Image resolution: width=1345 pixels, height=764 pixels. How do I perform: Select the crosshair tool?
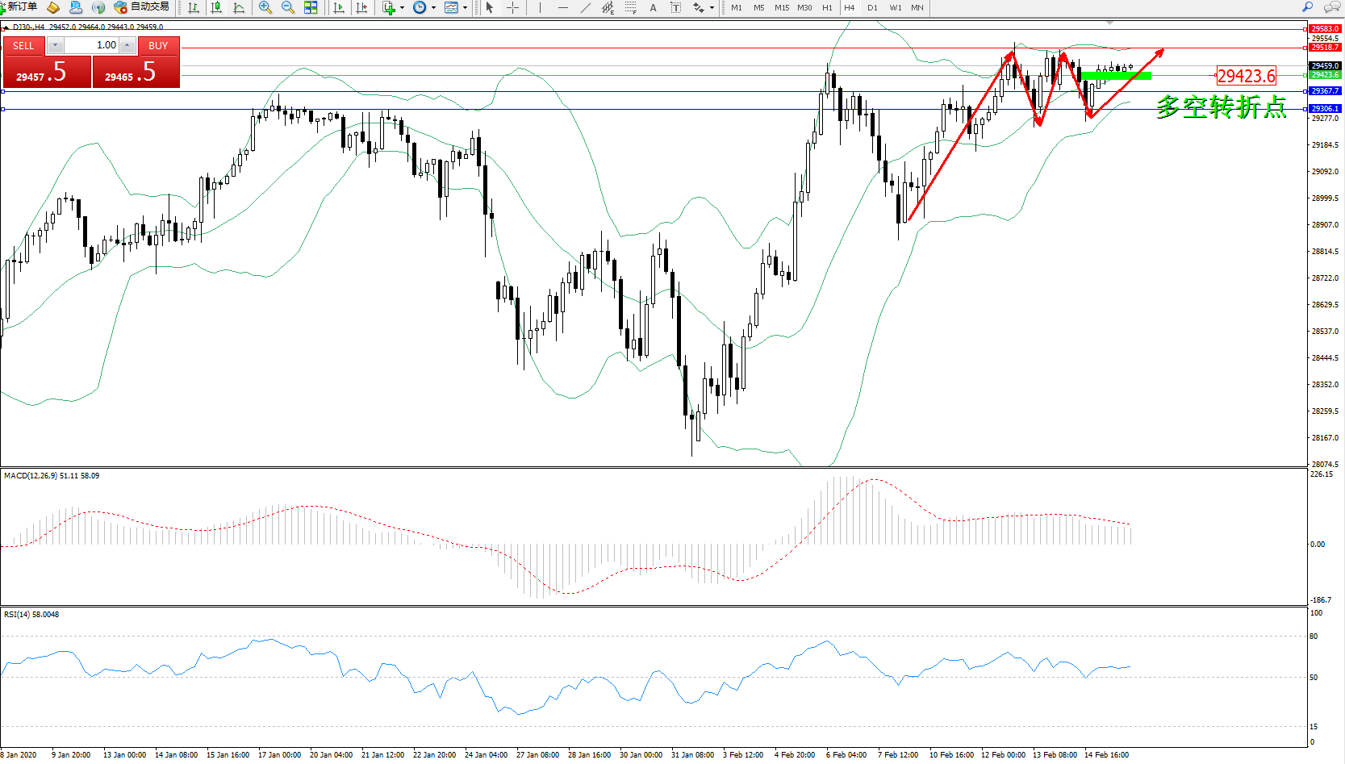(512, 7)
